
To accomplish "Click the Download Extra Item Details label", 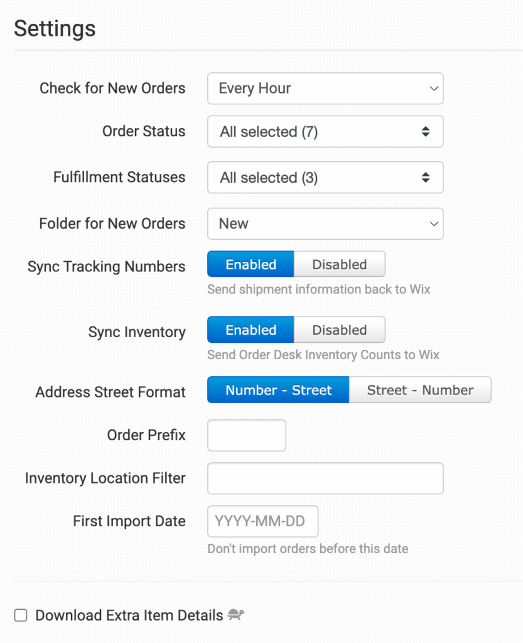I will 129,615.
